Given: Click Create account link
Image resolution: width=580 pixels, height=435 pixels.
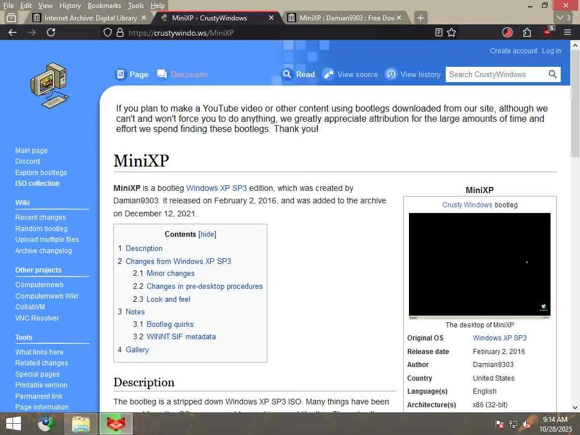Looking at the screenshot, I should coord(513,50).
